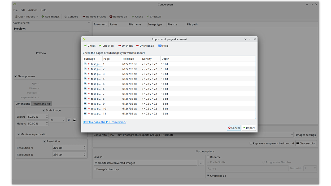Click the aspect ratio lock icon
The image size is (331, 186).
coord(75,120)
